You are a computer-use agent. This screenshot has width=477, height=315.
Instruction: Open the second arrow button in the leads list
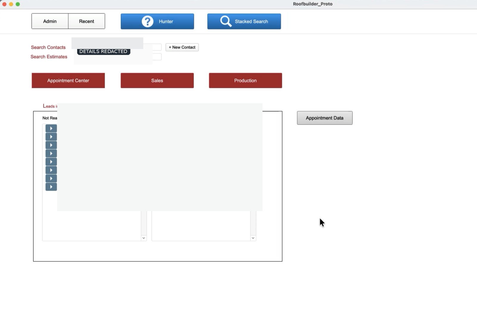[51, 137]
